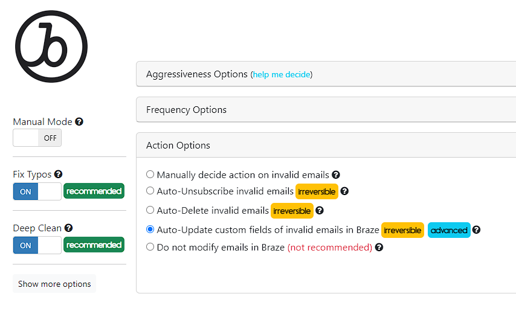Select Do not modify emails in Braze

tap(150, 246)
